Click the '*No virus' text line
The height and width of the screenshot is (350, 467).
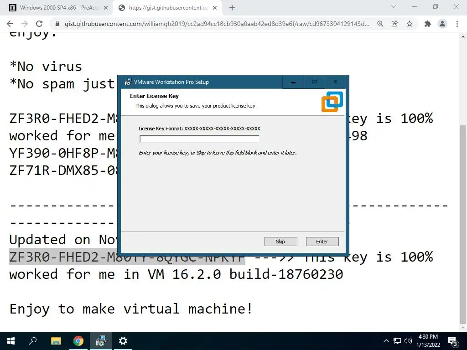point(46,66)
